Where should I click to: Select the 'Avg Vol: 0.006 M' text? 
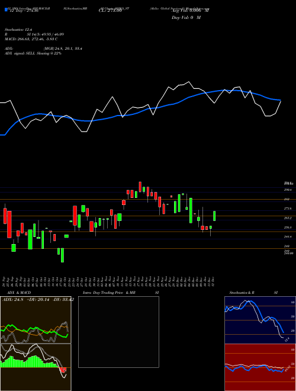190,11
